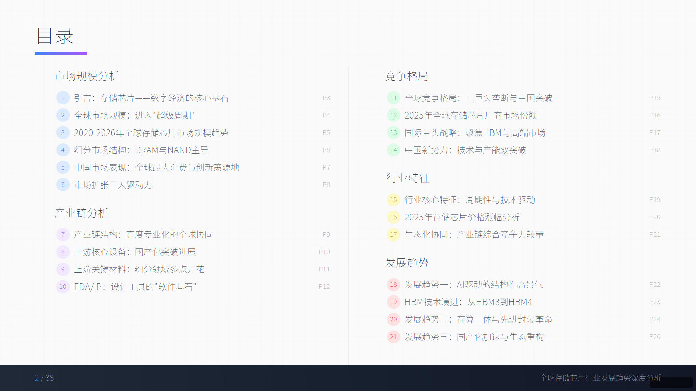Open 'EDA/IP：设计工具的"软件基石"' entry
This screenshot has height=391, width=696.
click(x=135, y=287)
